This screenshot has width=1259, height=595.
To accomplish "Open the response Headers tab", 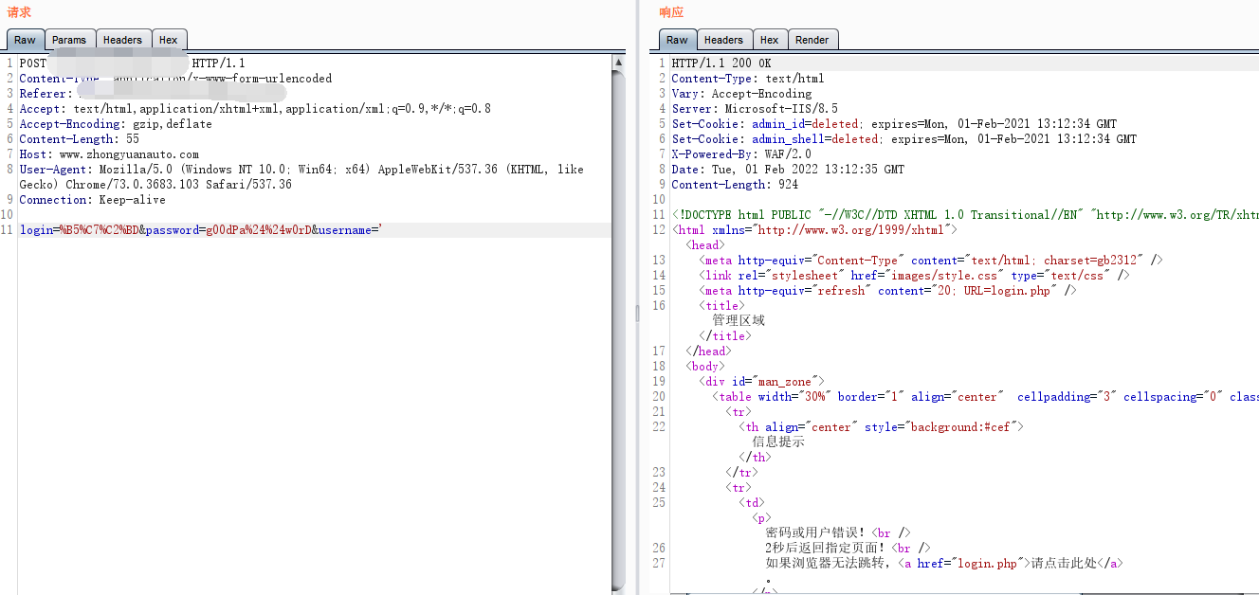I will coord(723,40).
